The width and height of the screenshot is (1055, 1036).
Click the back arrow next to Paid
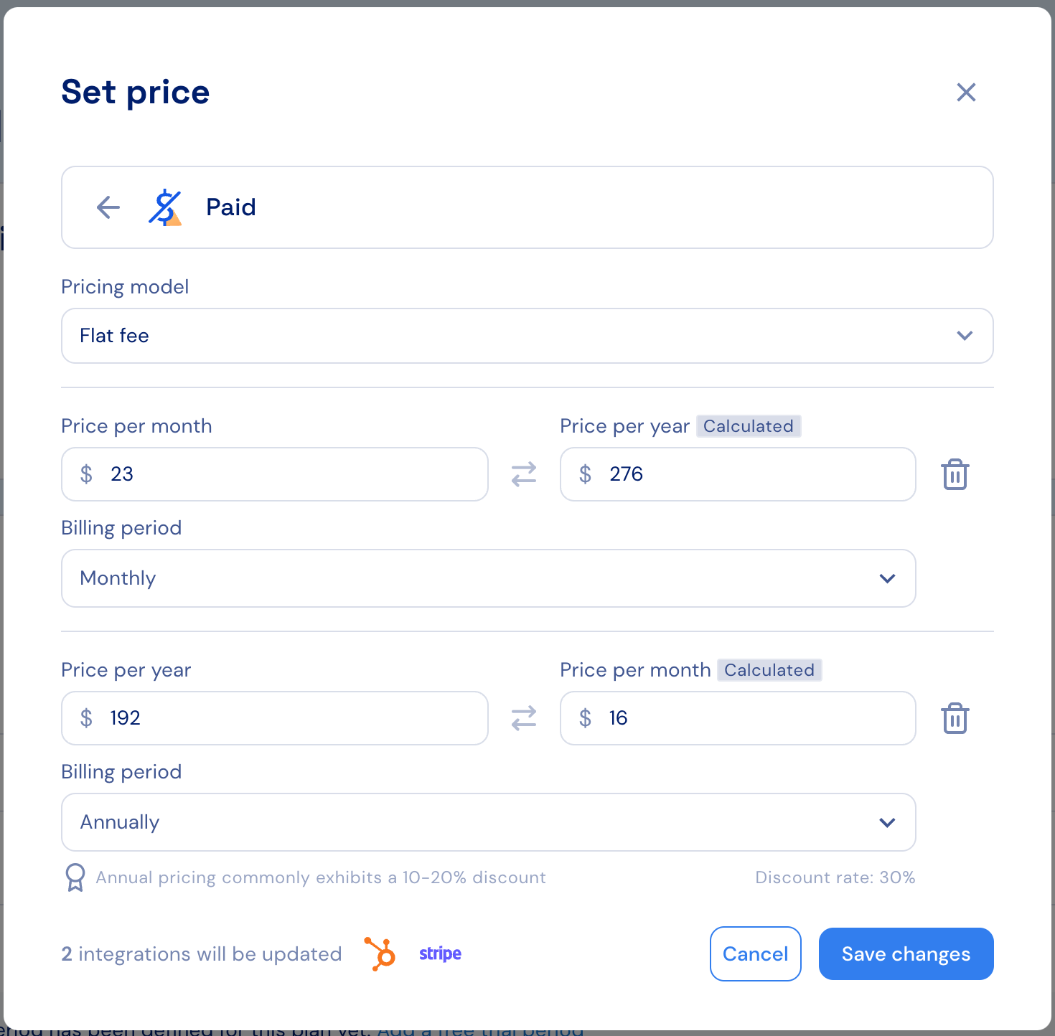tap(108, 207)
